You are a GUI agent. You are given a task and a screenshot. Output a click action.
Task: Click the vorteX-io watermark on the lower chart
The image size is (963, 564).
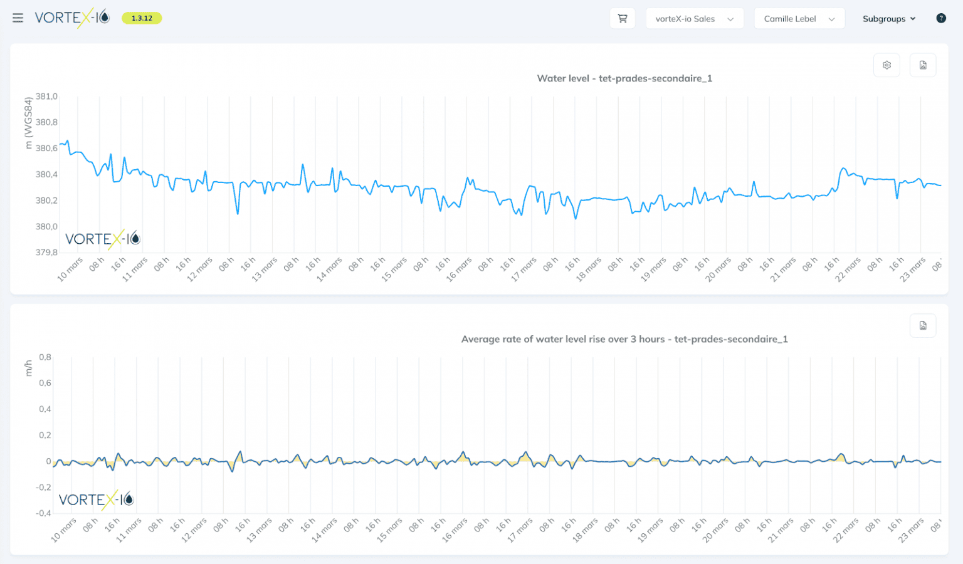pos(95,500)
